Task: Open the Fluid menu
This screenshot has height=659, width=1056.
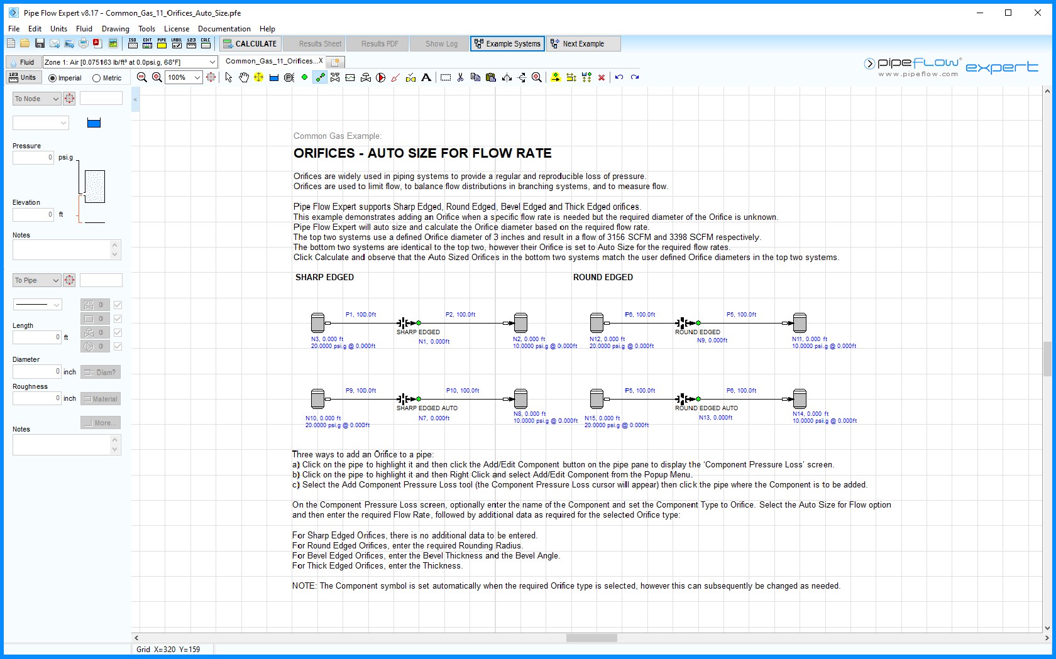Action: [x=84, y=29]
